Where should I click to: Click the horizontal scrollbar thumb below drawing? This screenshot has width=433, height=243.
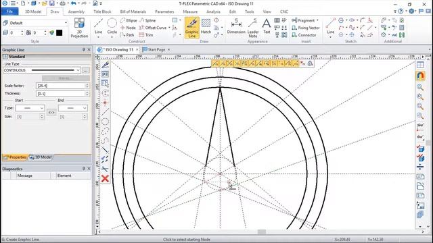pos(262,232)
